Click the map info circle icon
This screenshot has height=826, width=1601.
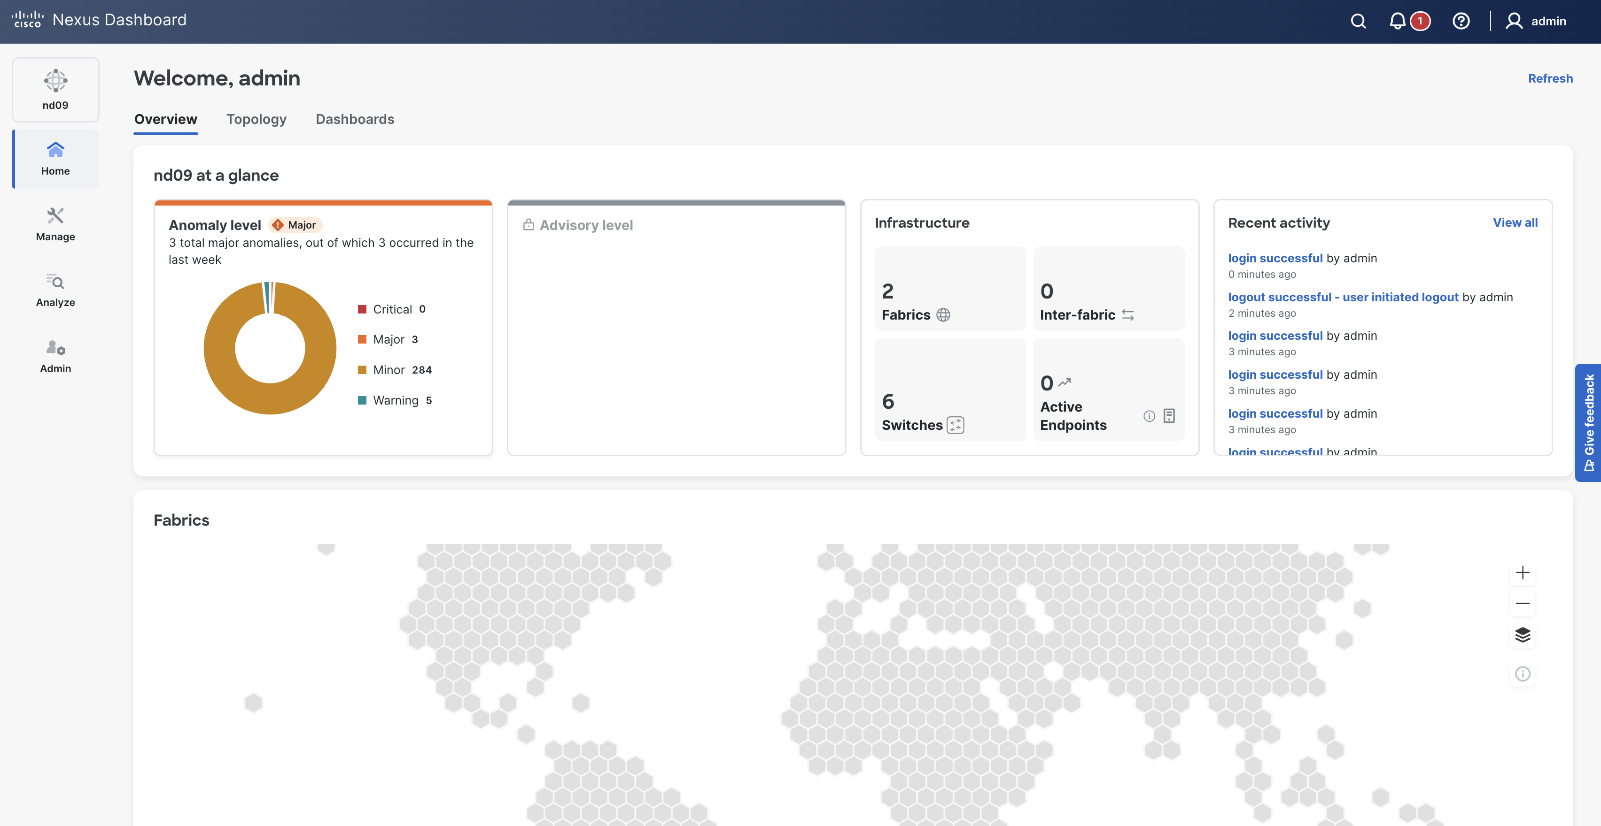pos(1522,674)
